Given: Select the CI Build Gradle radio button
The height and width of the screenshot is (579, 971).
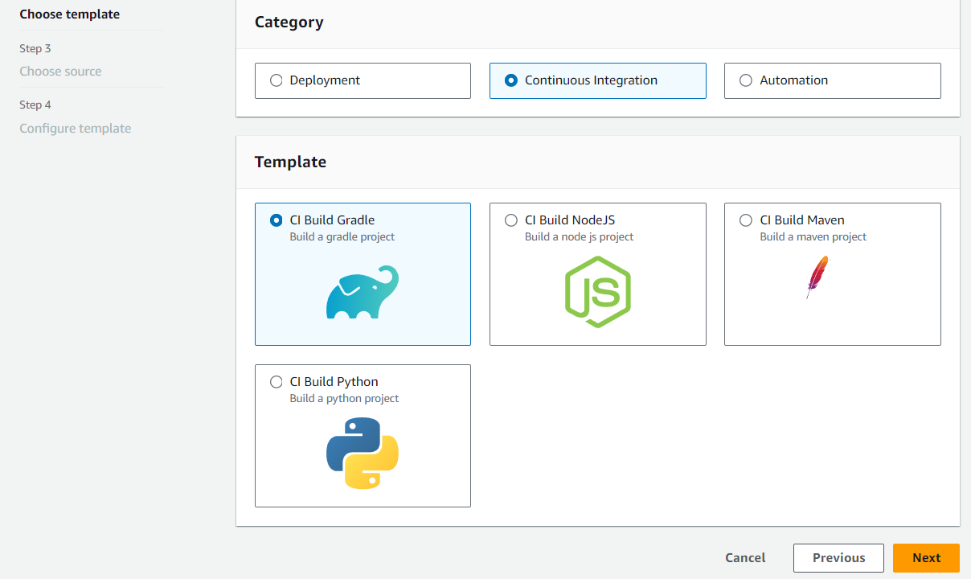Looking at the screenshot, I should tap(277, 220).
